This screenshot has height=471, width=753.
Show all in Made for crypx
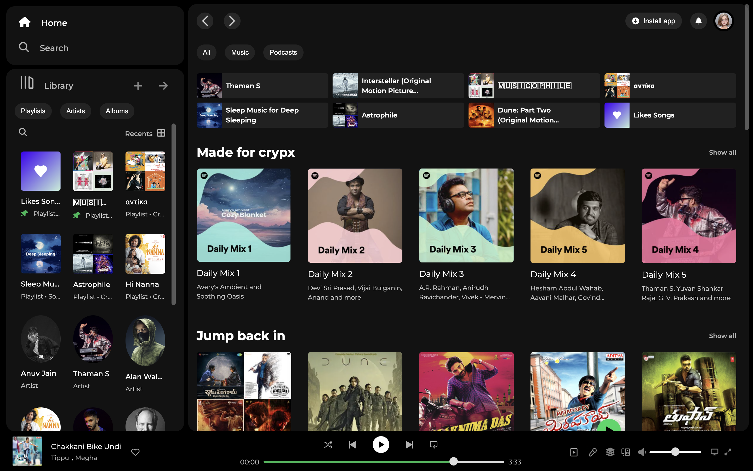click(x=722, y=152)
